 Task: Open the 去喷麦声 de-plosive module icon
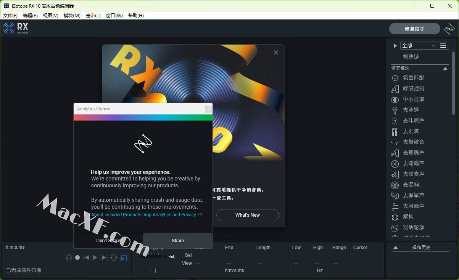[x=395, y=174]
